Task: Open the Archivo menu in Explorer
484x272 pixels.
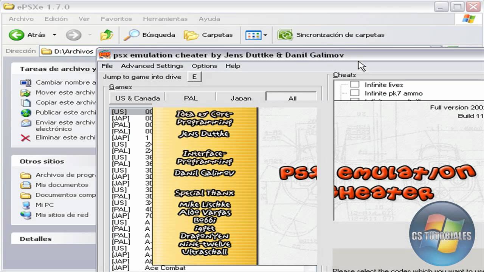Action: coord(21,19)
